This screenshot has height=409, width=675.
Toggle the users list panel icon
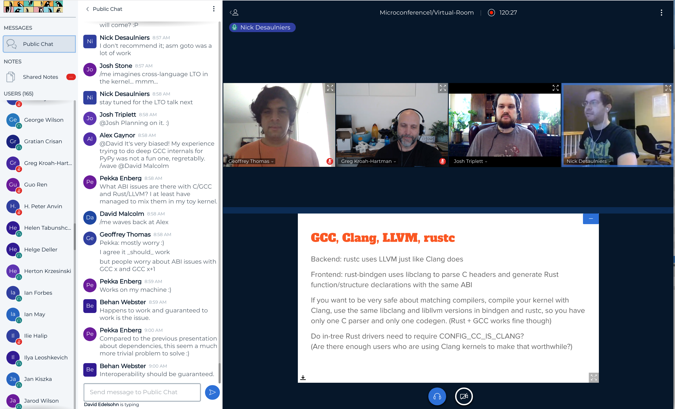pos(234,13)
